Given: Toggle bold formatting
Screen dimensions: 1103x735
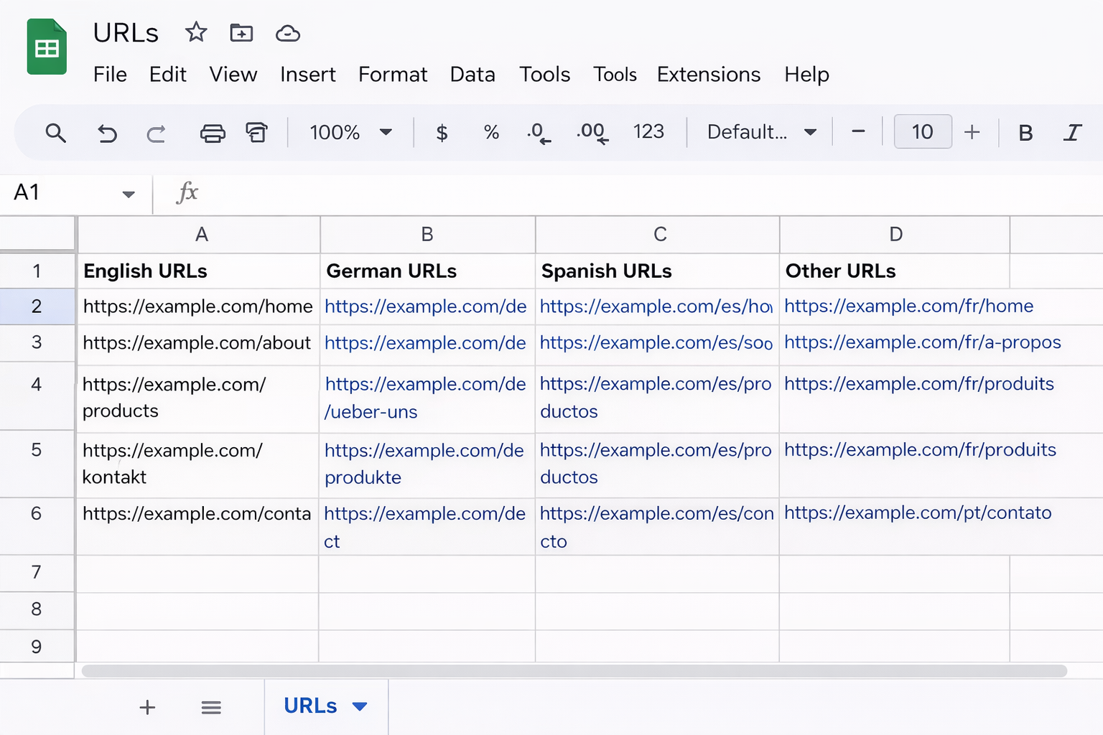Looking at the screenshot, I should pyautogui.click(x=1025, y=133).
